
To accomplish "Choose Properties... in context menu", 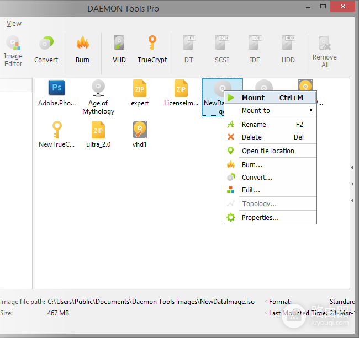I will coord(271,218).
